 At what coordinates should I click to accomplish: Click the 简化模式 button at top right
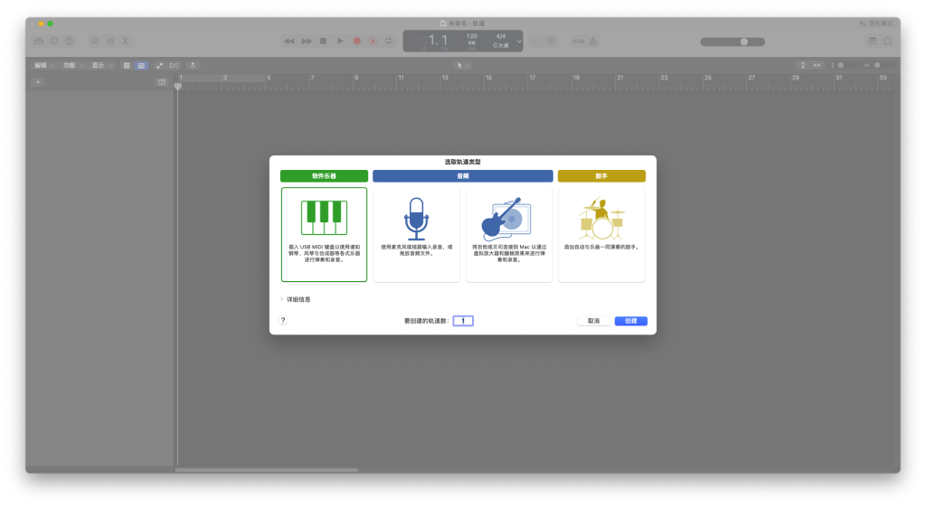(x=875, y=23)
